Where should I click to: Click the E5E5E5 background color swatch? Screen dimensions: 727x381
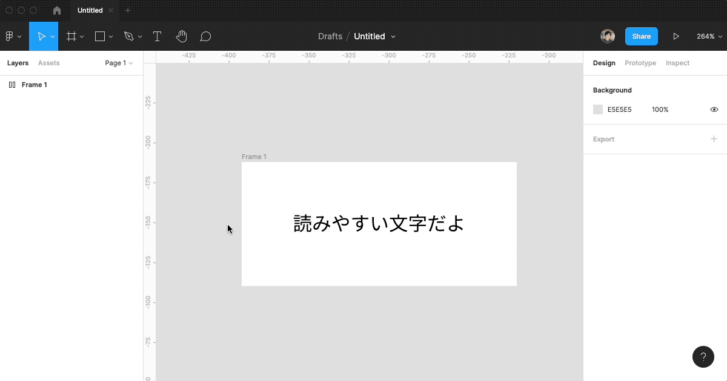point(598,109)
